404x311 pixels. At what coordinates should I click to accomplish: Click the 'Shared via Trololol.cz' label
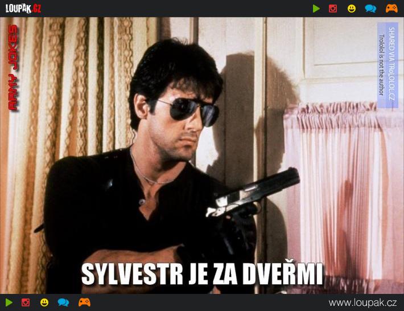click(x=391, y=64)
